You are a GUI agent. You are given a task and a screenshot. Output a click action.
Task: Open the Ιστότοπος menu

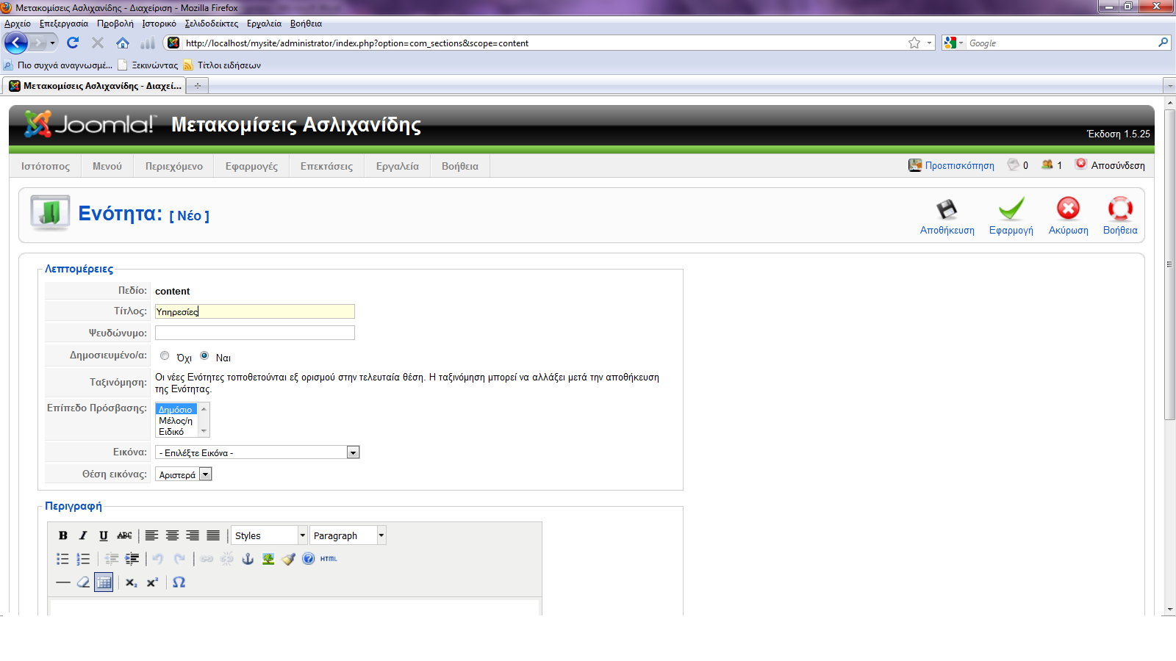46,166
